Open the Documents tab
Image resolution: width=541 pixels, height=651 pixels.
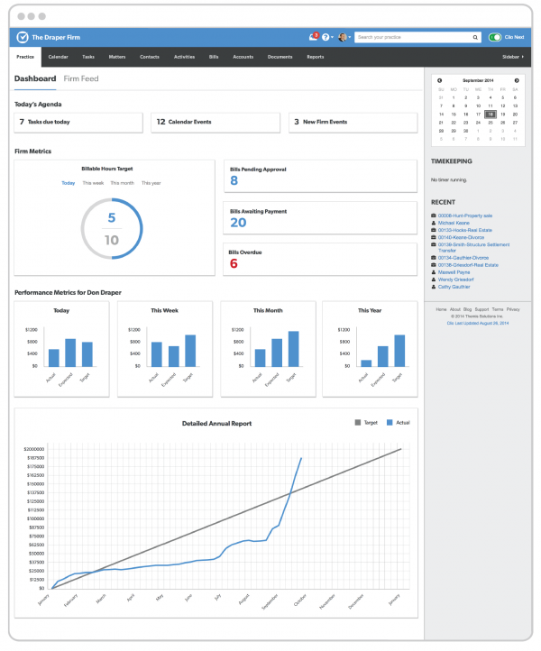[280, 57]
